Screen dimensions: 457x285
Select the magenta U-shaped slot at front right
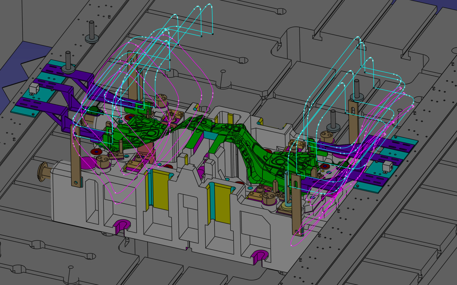[259, 257]
